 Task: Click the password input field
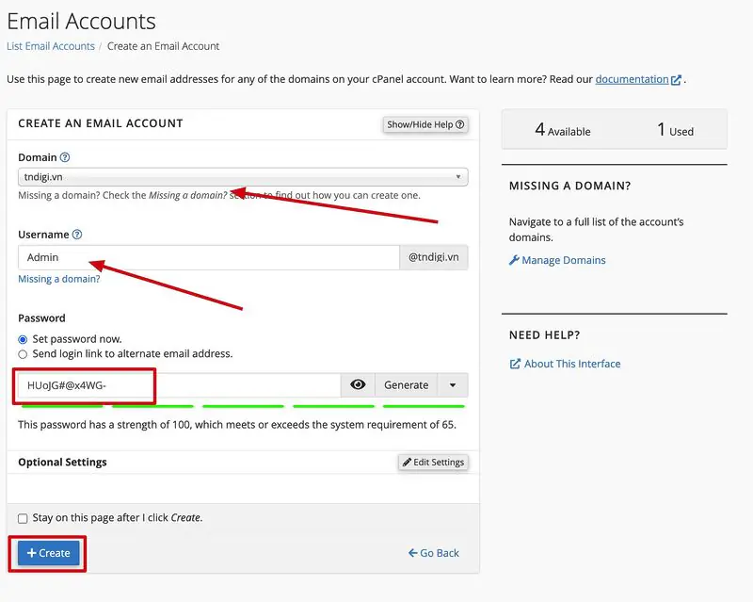pos(179,385)
